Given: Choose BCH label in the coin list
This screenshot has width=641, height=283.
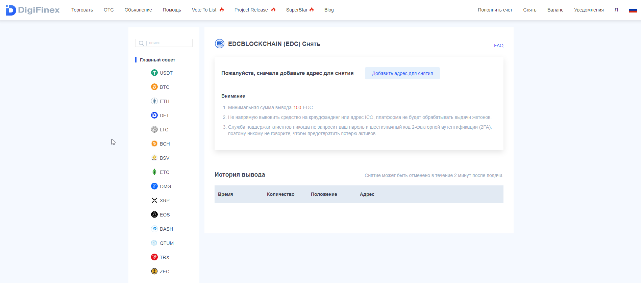Looking at the screenshot, I should (x=165, y=144).
